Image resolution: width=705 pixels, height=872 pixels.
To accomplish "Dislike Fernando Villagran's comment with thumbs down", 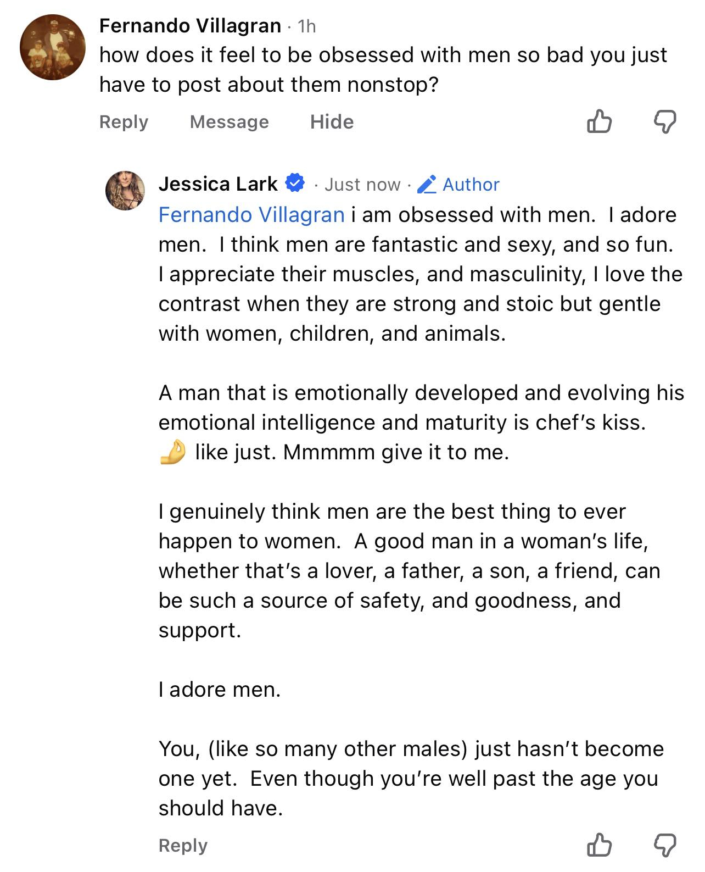I will [x=664, y=121].
